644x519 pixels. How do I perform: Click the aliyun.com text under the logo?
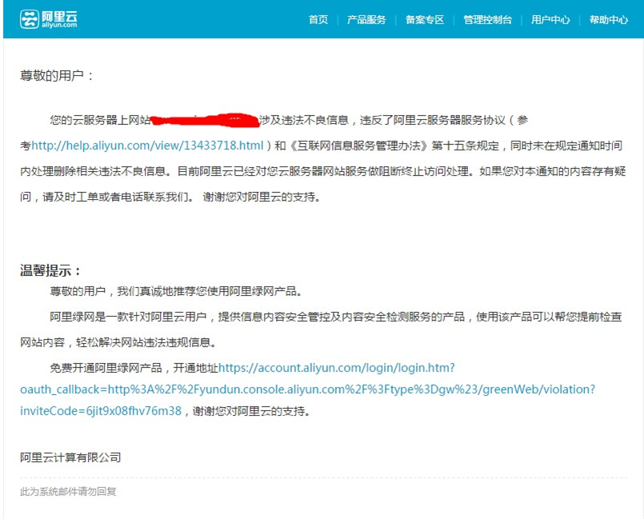coord(60,26)
